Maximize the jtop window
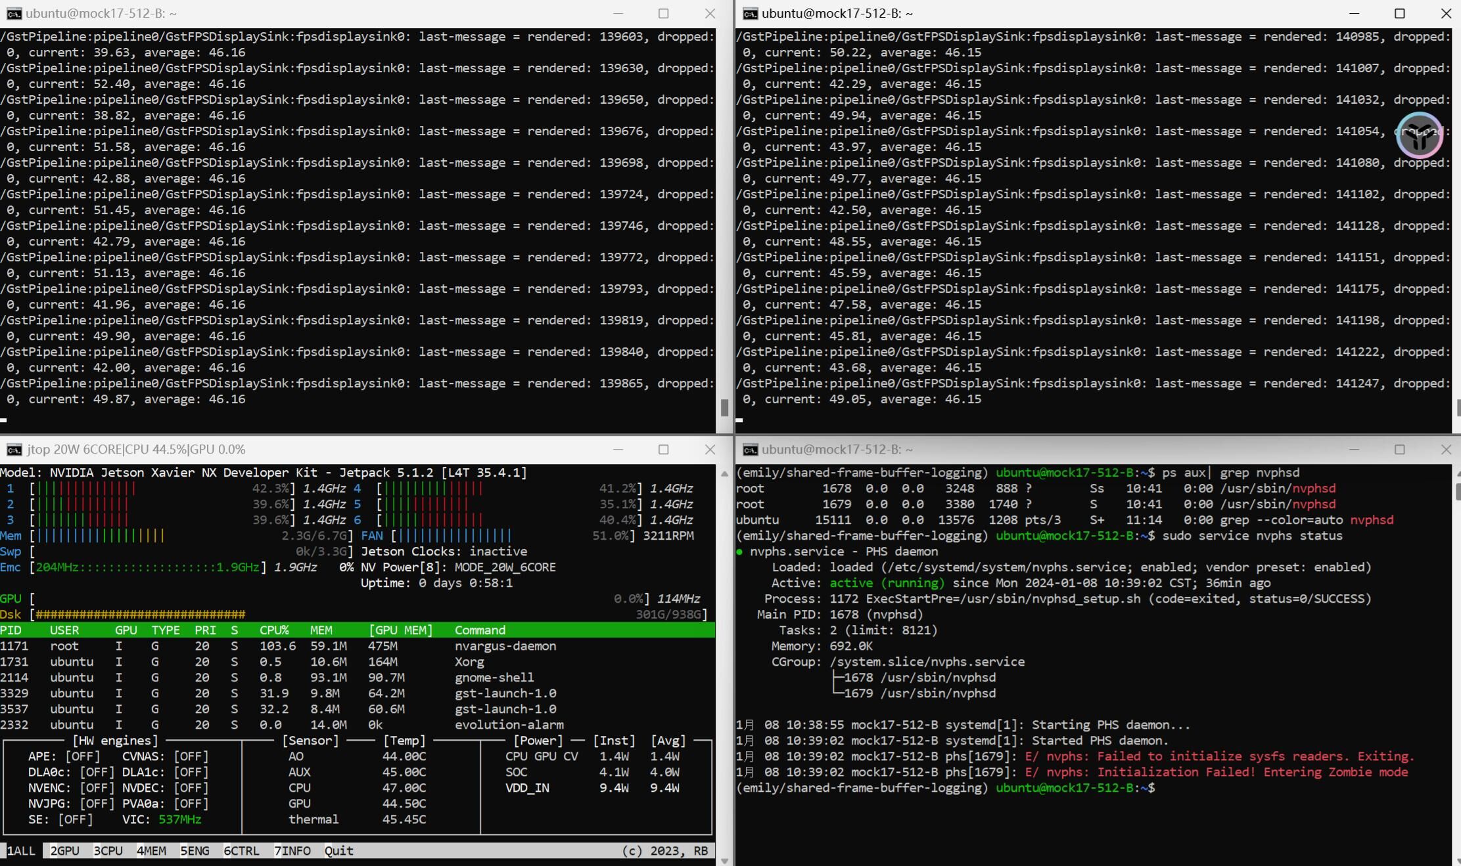 (x=664, y=450)
